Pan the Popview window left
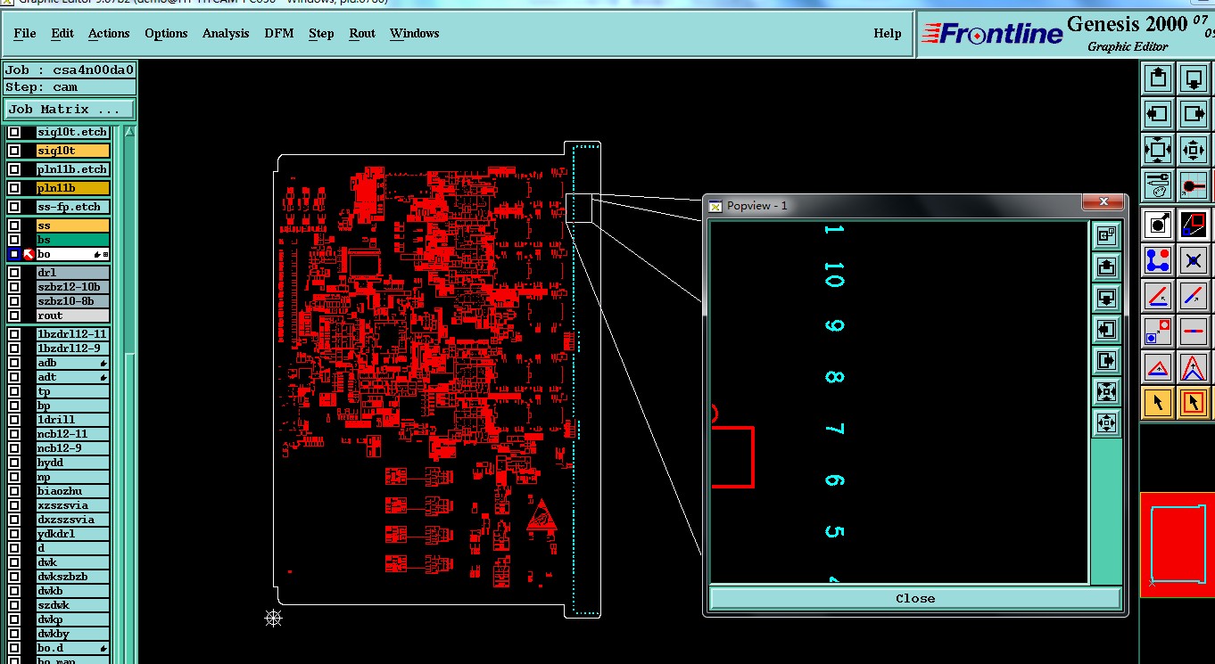This screenshot has height=664, width=1215. coord(1106,329)
